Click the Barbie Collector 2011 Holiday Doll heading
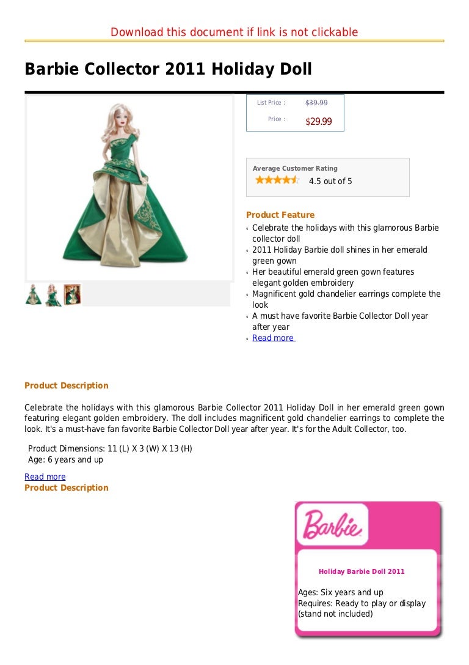The image size is (469, 665). point(169,69)
